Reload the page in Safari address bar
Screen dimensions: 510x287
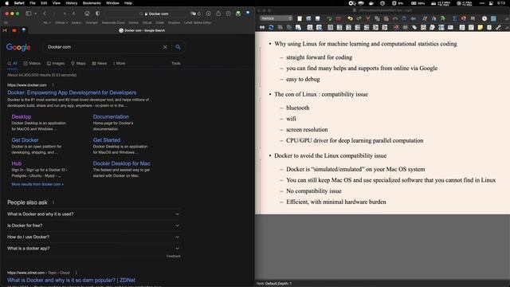(x=199, y=14)
